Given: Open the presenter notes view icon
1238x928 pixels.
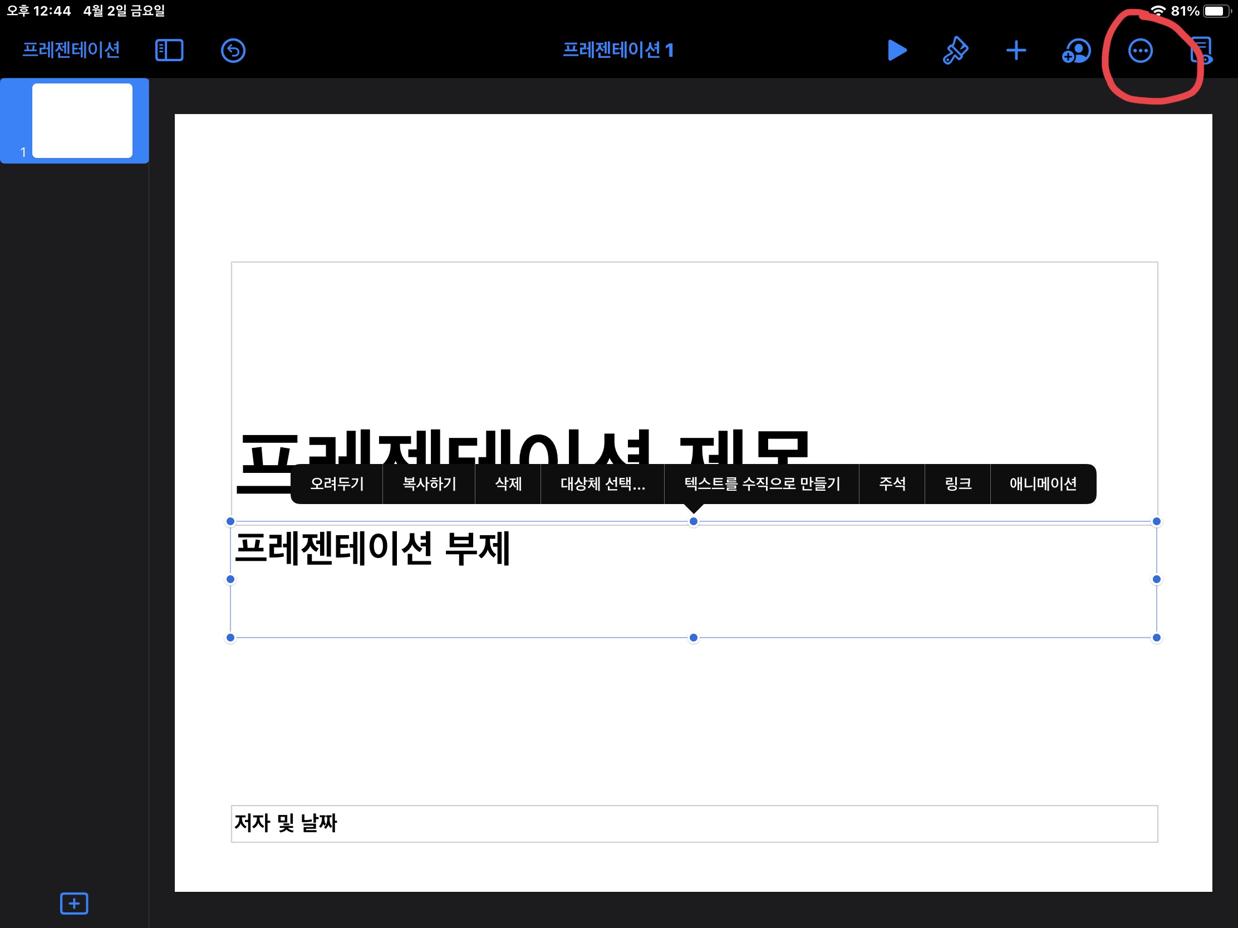Looking at the screenshot, I should [x=1201, y=50].
